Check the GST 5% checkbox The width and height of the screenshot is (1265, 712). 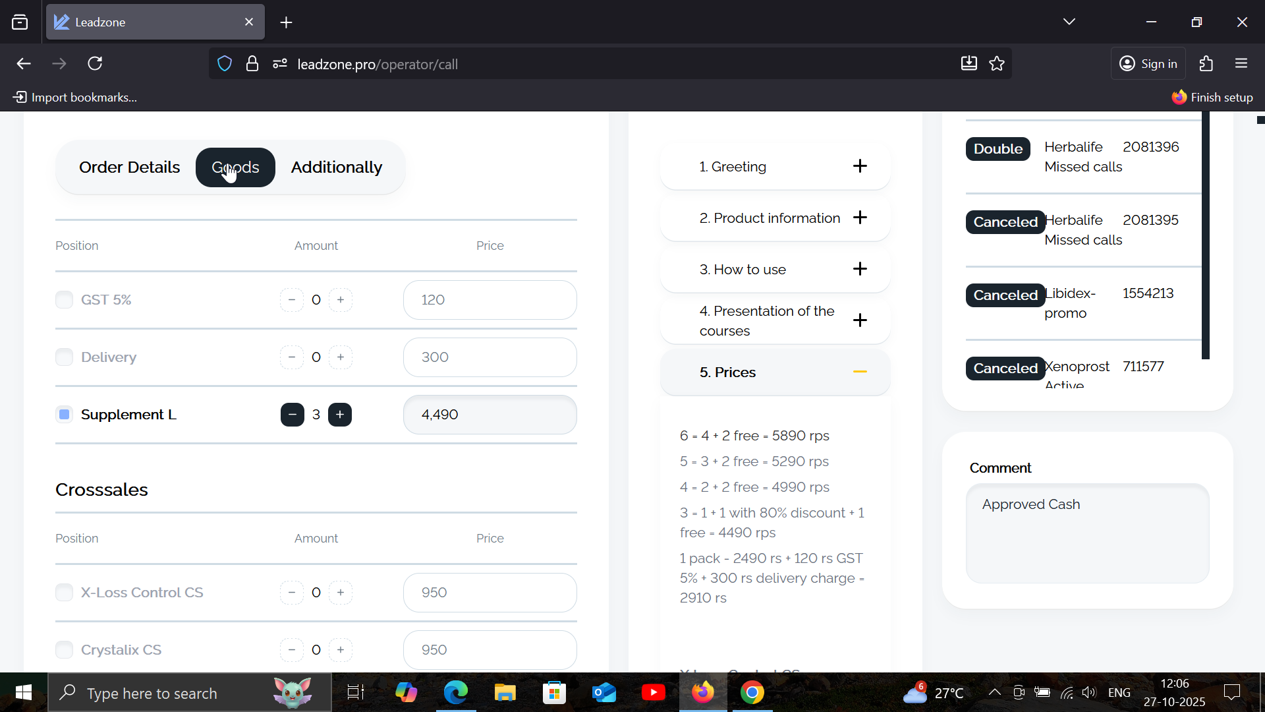tap(64, 300)
